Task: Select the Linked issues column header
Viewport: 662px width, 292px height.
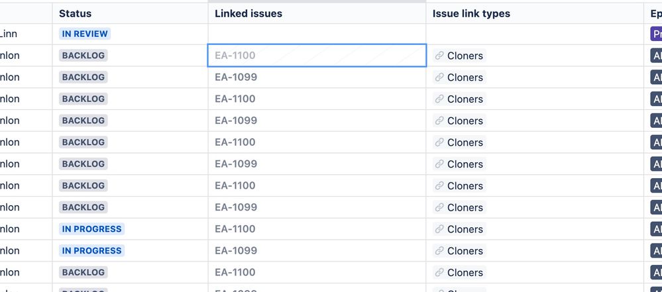Action: 248,13
